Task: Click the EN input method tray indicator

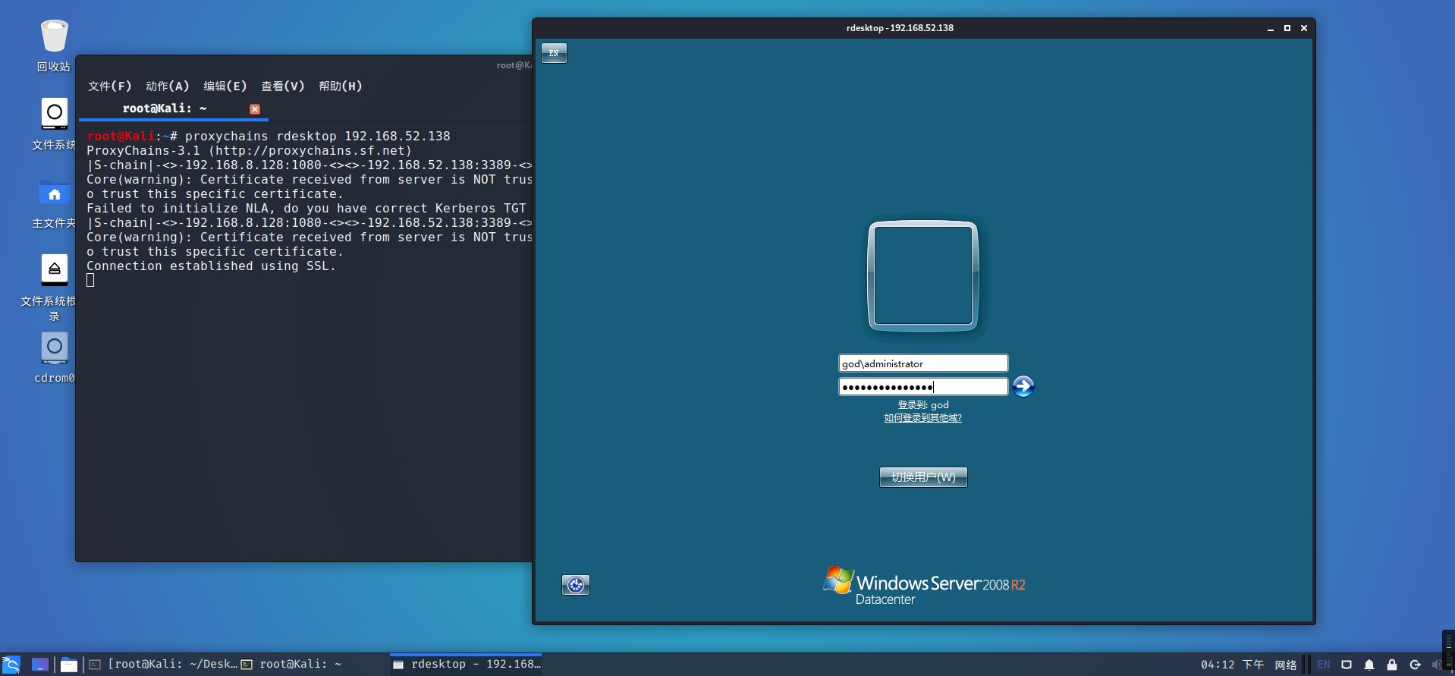Action: (1324, 665)
